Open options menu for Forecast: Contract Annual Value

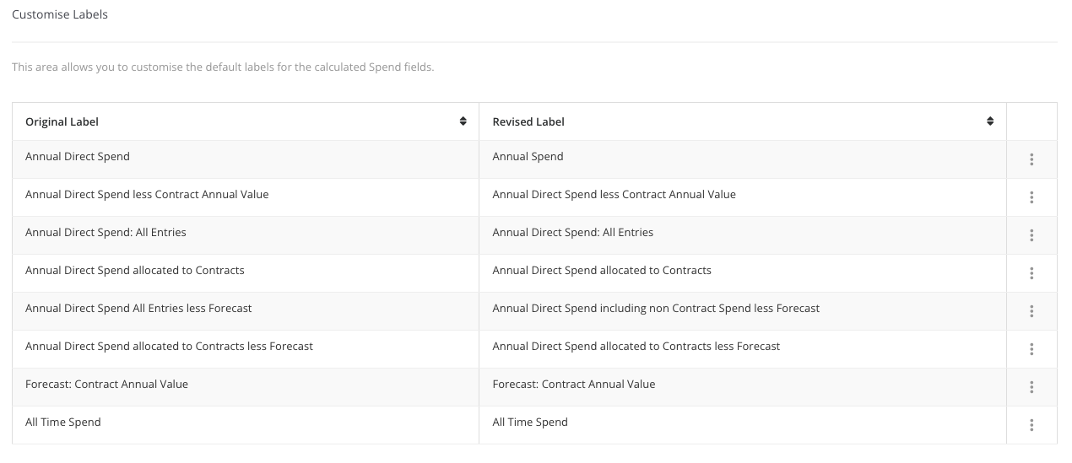[1031, 387]
